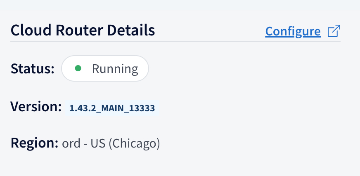Click the Version: label
Viewport: 360px width, 176px height.
[36, 107]
